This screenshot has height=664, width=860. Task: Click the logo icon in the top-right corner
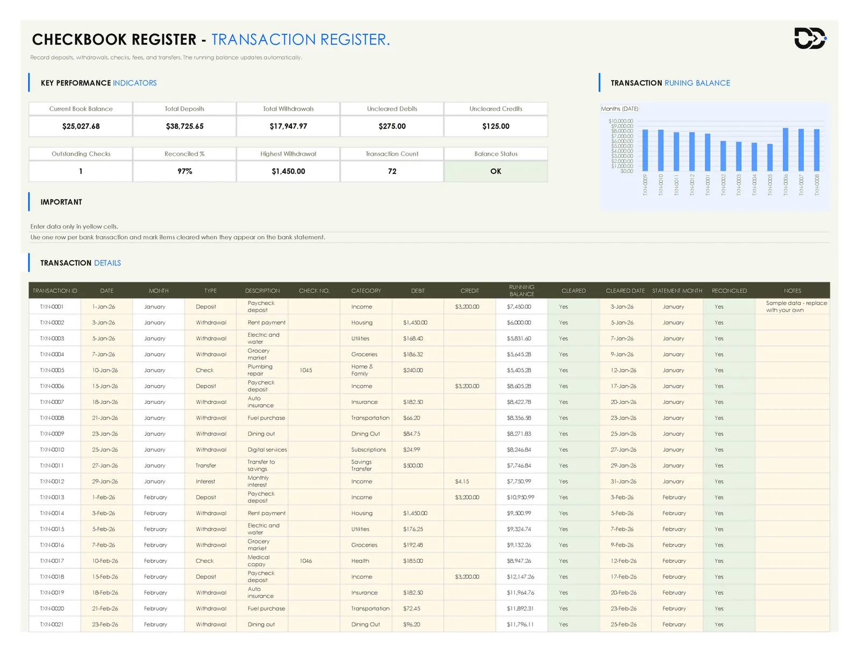click(810, 38)
